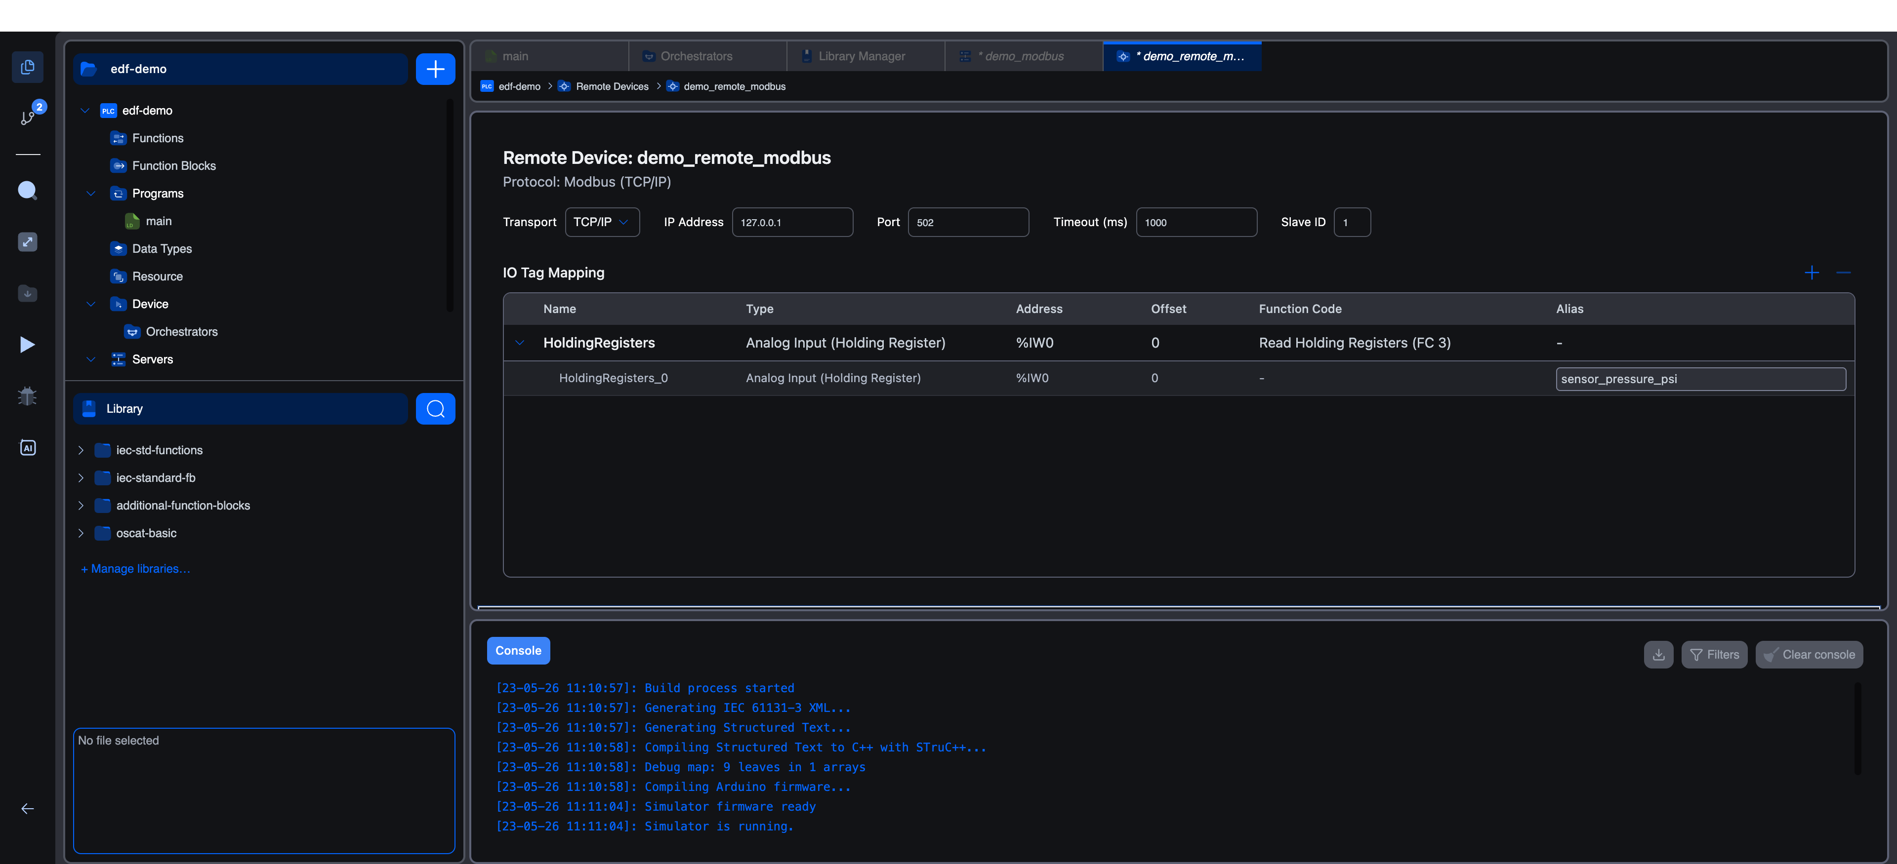
Task: Click the Library book icon
Action: point(89,409)
